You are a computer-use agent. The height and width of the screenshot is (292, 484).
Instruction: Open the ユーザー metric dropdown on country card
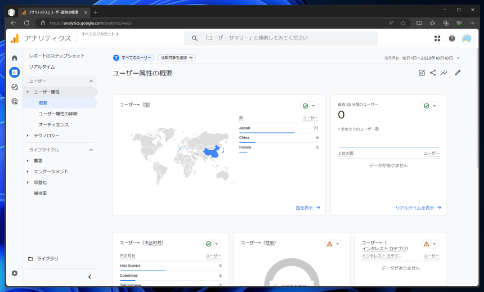coord(129,105)
